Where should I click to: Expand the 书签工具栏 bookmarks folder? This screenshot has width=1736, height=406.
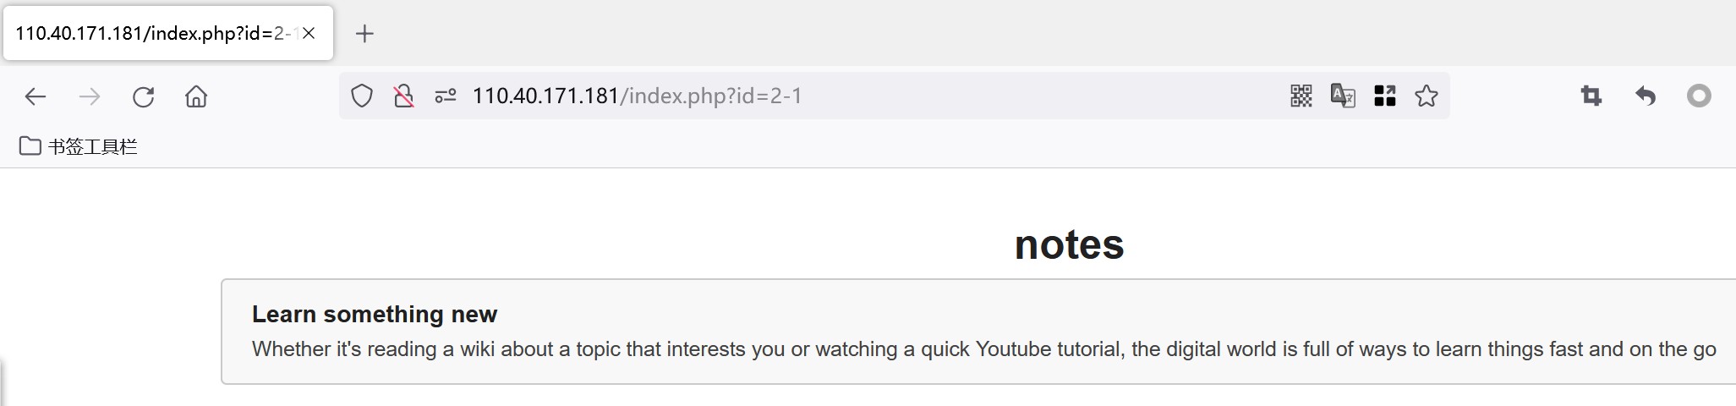pyautogui.click(x=79, y=146)
